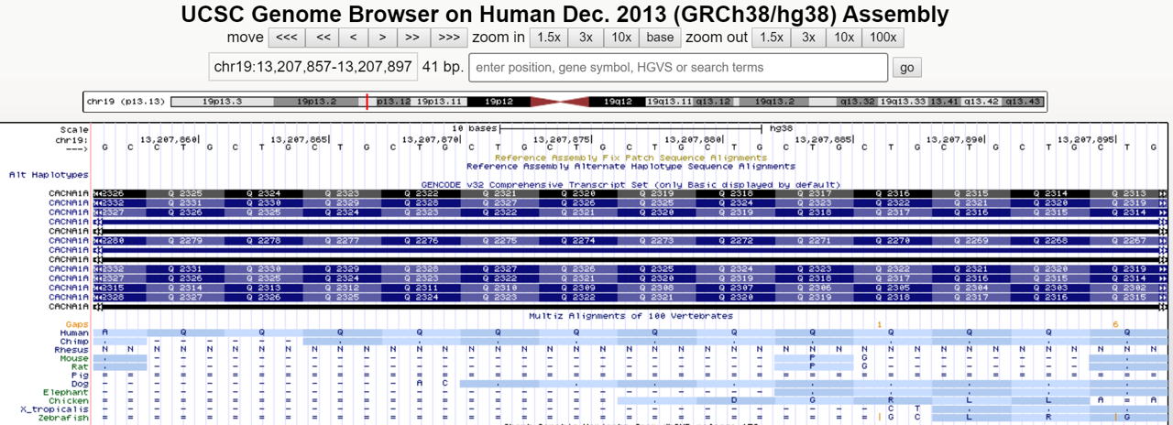This screenshot has height=425, width=1173.
Task: Submit the search with the go button
Action: pos(907,68)
